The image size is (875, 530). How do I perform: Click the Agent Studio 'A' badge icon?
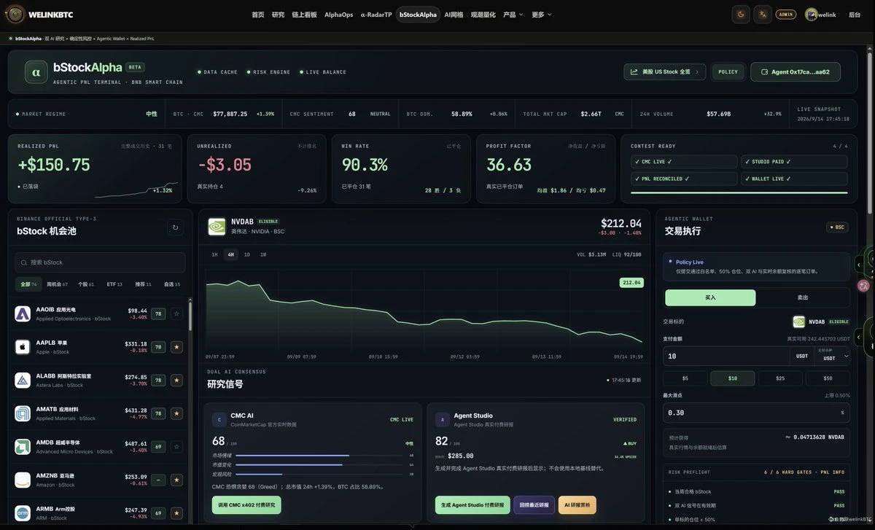pyautogui.click(x=441, y=419)
